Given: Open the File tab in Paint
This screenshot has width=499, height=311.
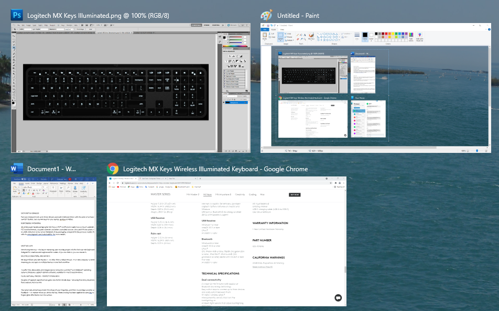Looking at the screenshot, I should click(265, 29).
